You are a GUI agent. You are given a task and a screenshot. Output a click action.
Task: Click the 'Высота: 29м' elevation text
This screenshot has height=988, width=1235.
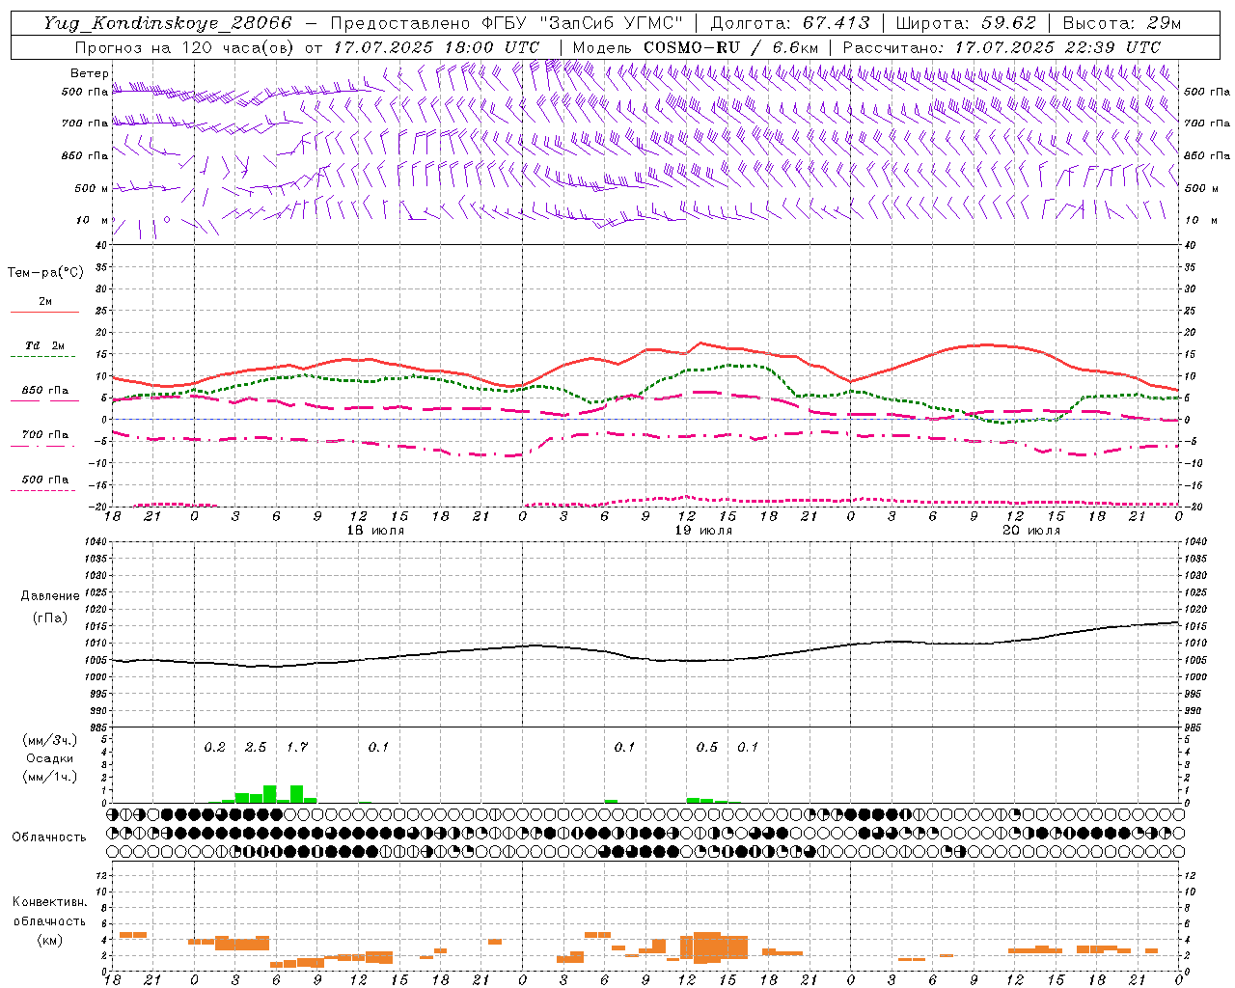pos(1121,23)
